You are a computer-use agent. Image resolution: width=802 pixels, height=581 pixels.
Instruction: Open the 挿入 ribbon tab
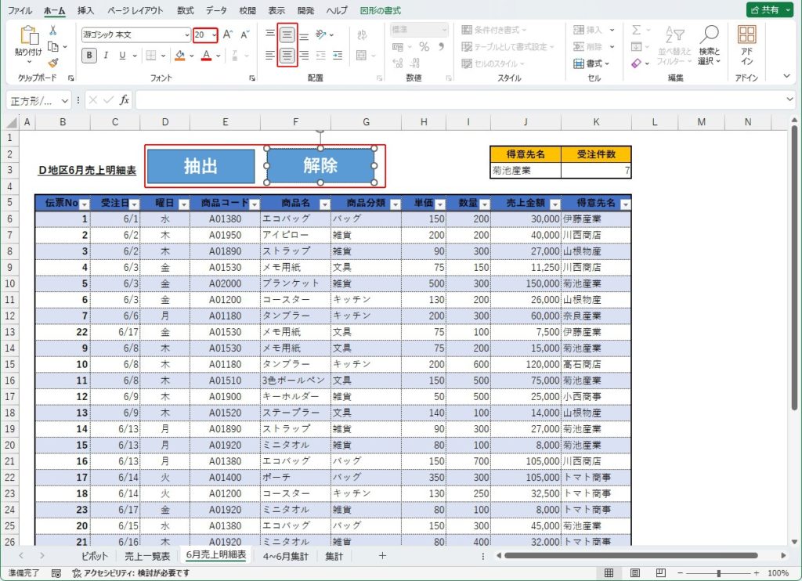86,10
